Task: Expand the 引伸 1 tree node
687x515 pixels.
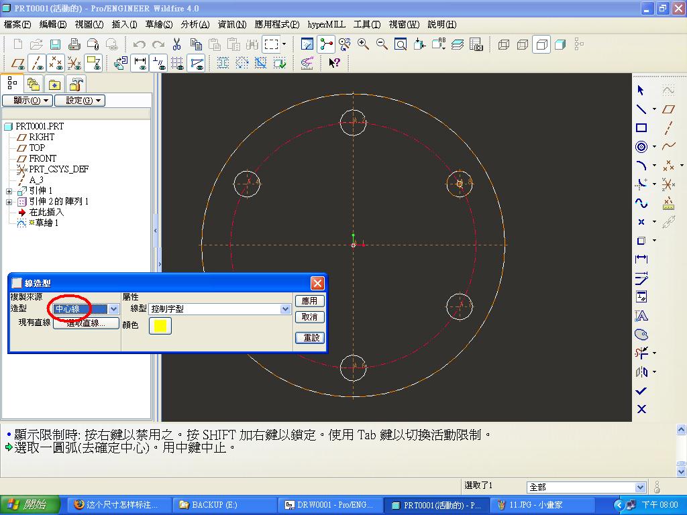Action: [9, 191]
